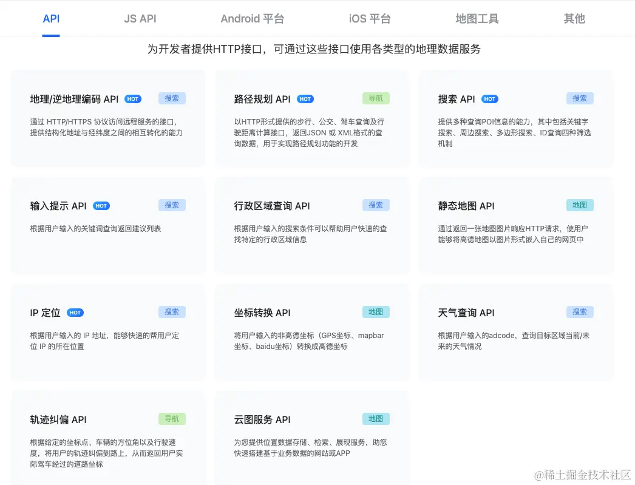Open 输入提示 API card title

[x=58, y=206]
